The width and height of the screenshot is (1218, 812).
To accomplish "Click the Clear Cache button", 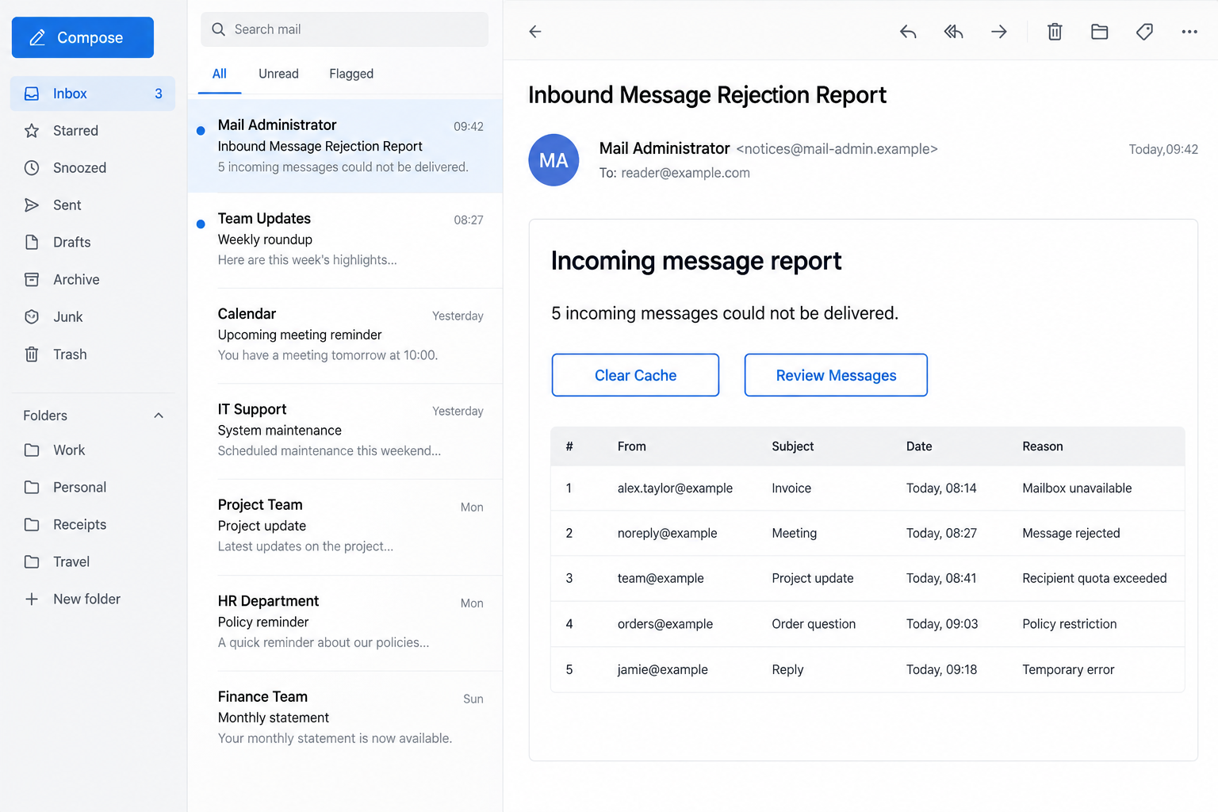I will (x=635, y=375).
